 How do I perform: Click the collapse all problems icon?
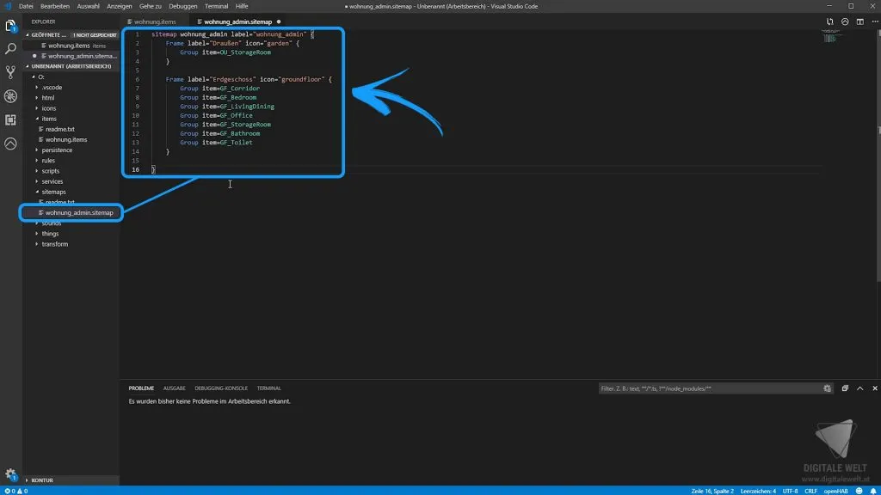845,388
